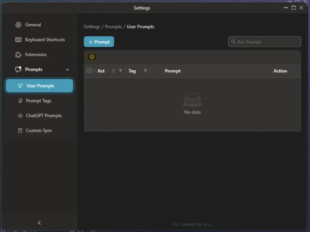
Task: Click the Tag column header
Action: pyautogui.click(x=132, y=71)
